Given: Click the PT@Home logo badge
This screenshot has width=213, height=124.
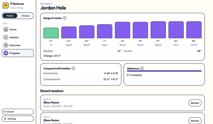Looking at the screenshot, I should tap(6, 6).
